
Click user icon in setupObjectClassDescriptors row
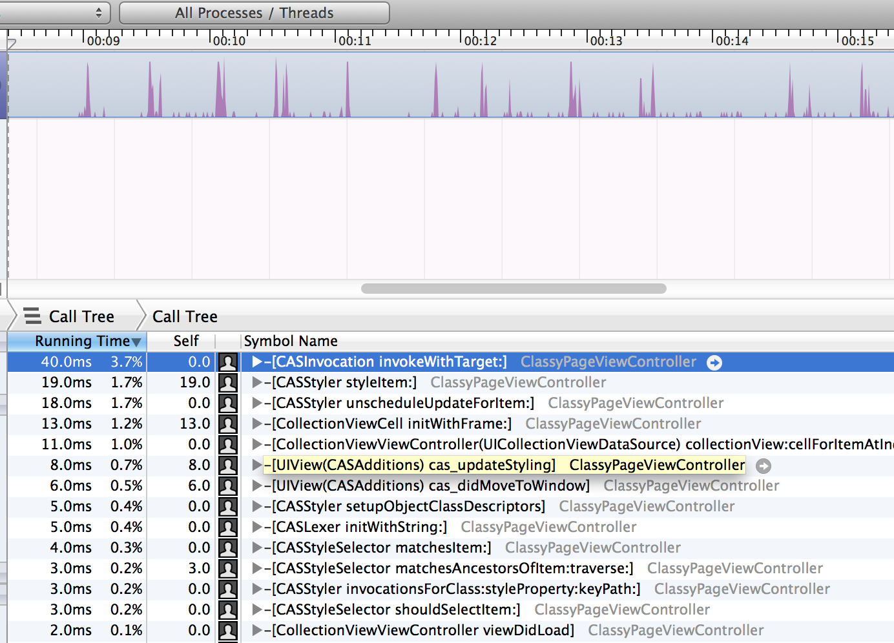pyautogui.click(x=228, y=507)
